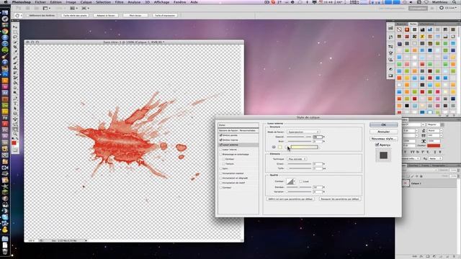Select Options de fusion row
The image size is (461, 259).
pos(238,130)
